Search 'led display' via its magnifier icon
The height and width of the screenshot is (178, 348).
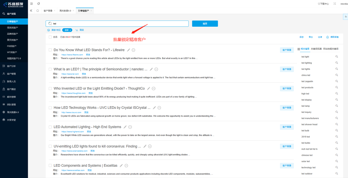tap(337, 100)
